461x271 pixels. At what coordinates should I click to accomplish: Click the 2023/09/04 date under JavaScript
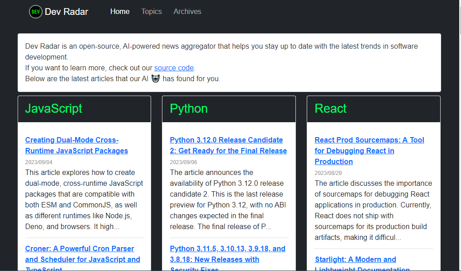(x=39, y=162)
